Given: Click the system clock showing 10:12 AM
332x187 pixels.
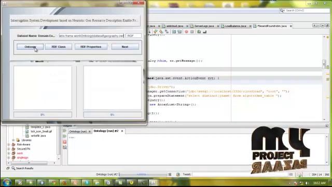Looking at the screenshot, I should tap(320, 183).
